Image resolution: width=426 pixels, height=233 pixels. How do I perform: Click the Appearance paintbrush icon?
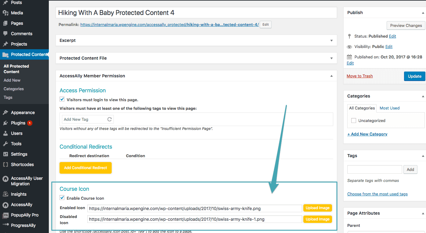(x=5, y=113)
